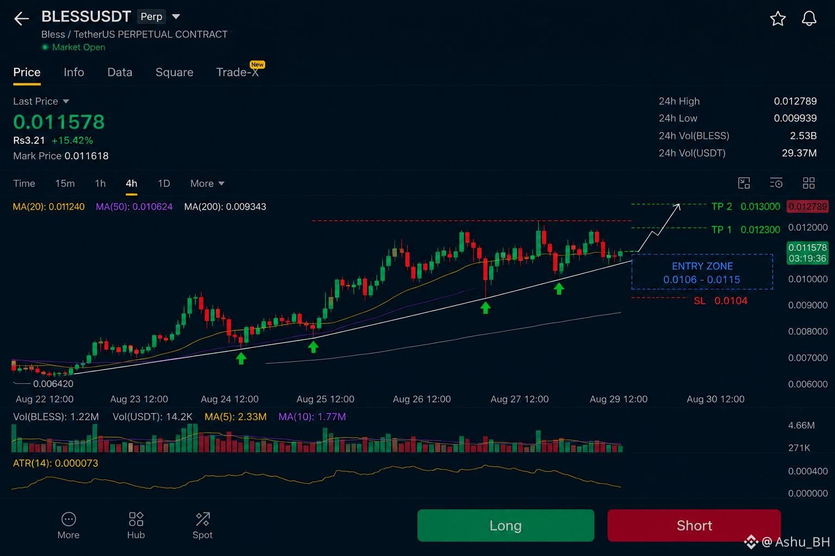The image size is (835, 556).
Task: Click the Rs3.21 local currency price
Action: [x=29, y=140]
